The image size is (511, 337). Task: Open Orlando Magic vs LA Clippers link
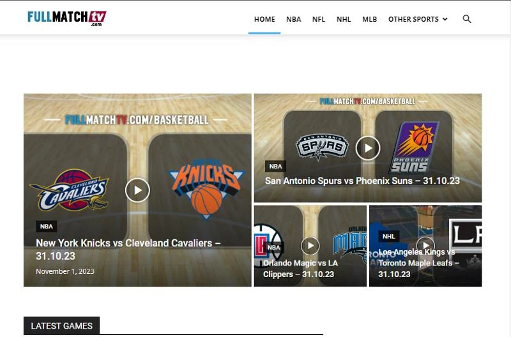click(x=300, y=269)
